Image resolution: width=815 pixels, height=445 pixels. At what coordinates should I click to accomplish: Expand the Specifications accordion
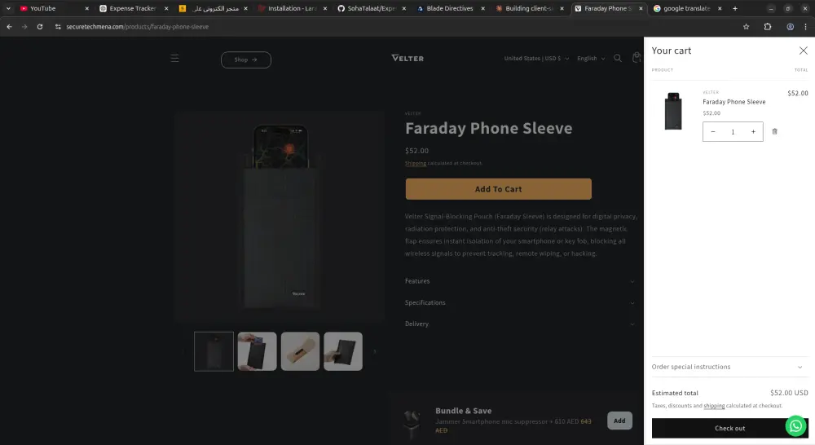click(x=520, y=302)
